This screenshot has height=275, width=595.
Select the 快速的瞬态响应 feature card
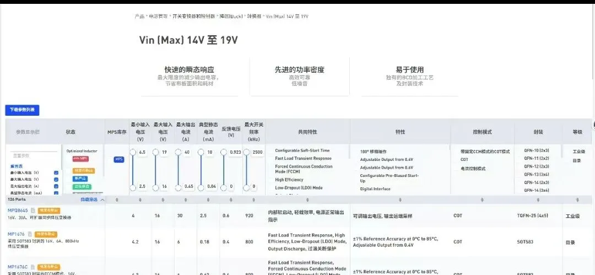(189, 76)
